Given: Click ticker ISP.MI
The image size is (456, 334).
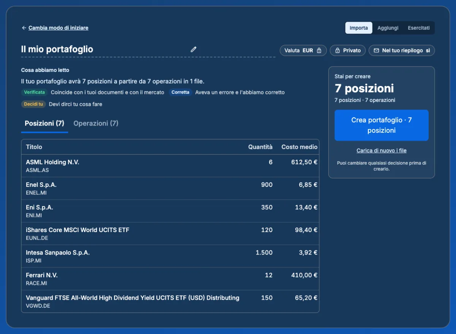Looking at the screenshot, I should [x=33, y=261].
